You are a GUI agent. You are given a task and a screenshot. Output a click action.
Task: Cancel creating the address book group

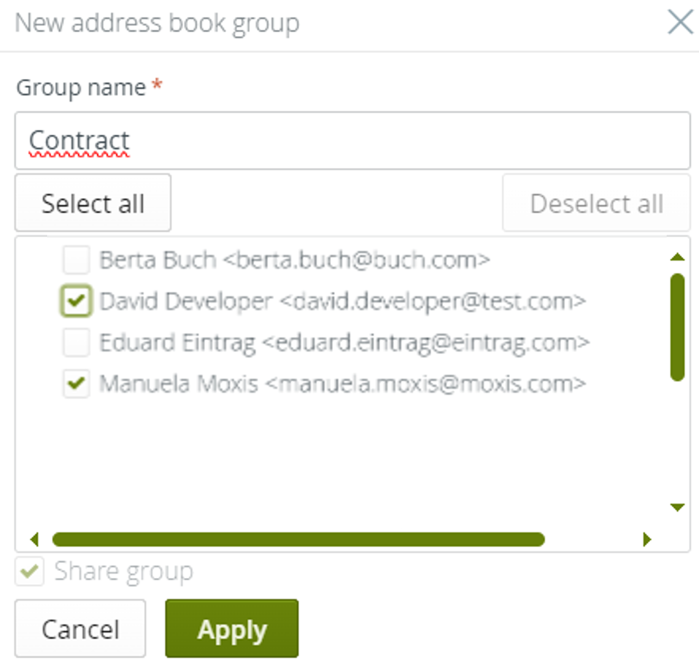80,628
